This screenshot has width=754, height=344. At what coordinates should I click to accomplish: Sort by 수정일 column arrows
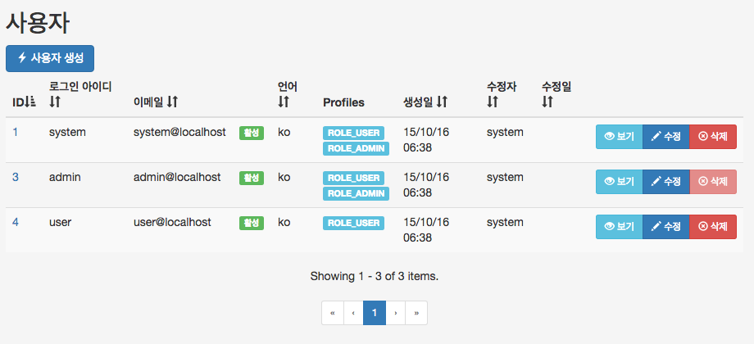[x=547, y=102]
